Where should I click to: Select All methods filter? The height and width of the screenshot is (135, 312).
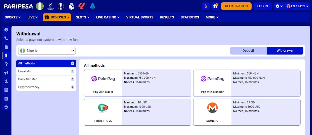(46, 63)
